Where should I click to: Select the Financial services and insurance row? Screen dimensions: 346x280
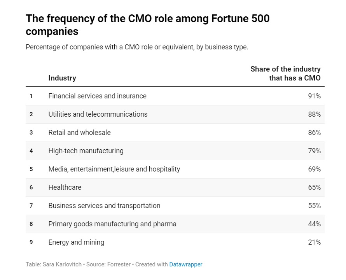[x=97, y=96]
